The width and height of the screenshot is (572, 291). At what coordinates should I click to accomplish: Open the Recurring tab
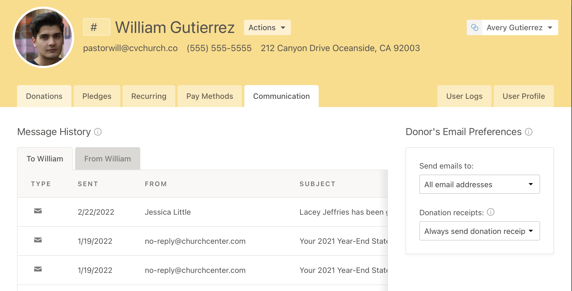click(x=149, y=96)
